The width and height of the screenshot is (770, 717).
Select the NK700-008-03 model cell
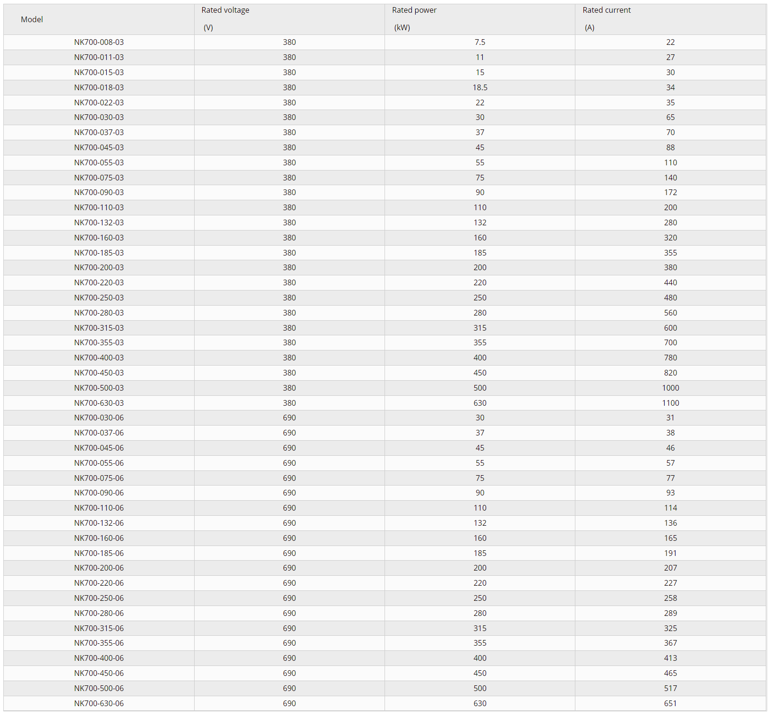point(99,42)
